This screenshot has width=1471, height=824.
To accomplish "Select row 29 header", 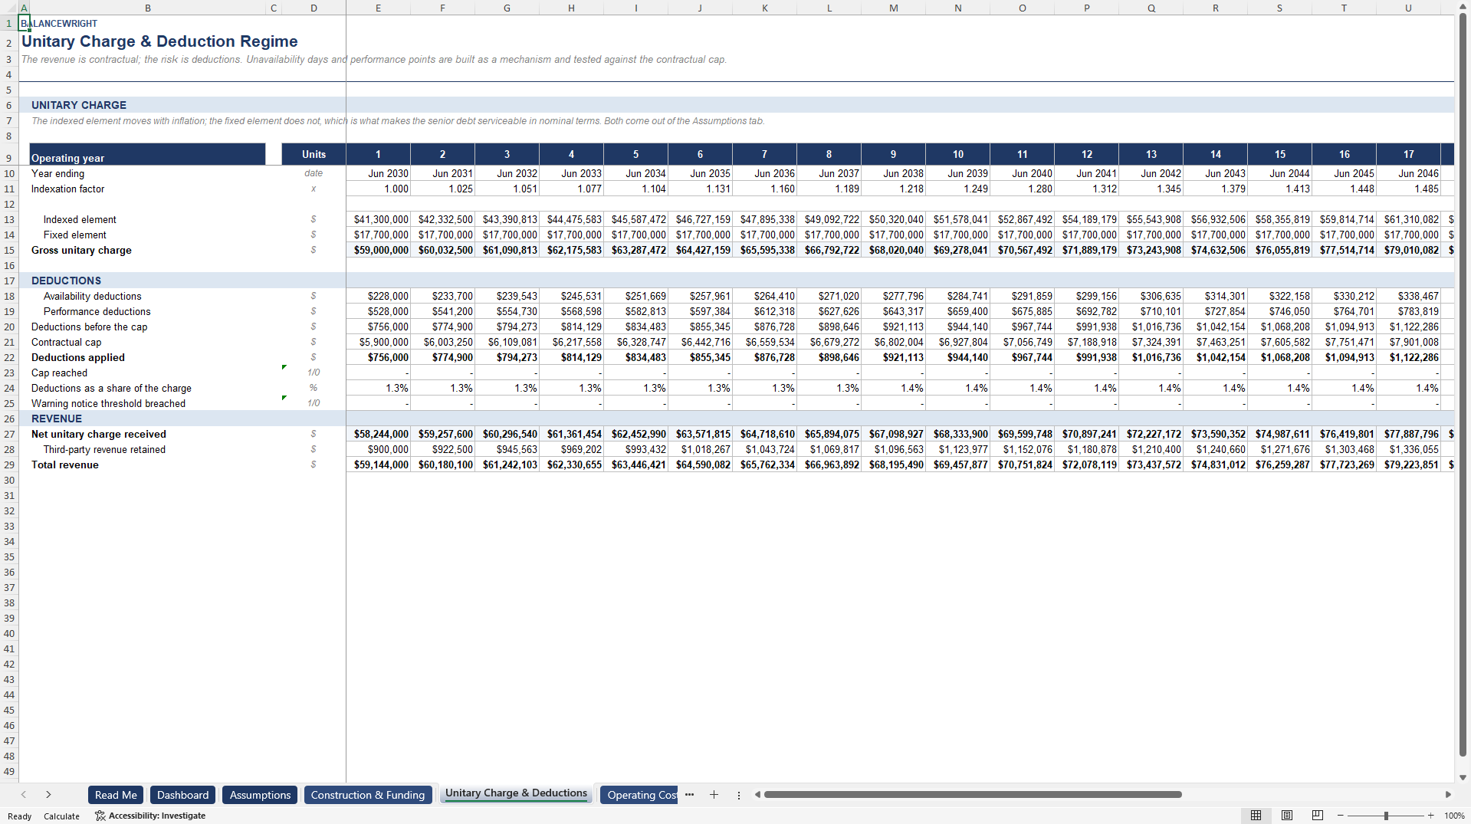I will coord(9,465).
